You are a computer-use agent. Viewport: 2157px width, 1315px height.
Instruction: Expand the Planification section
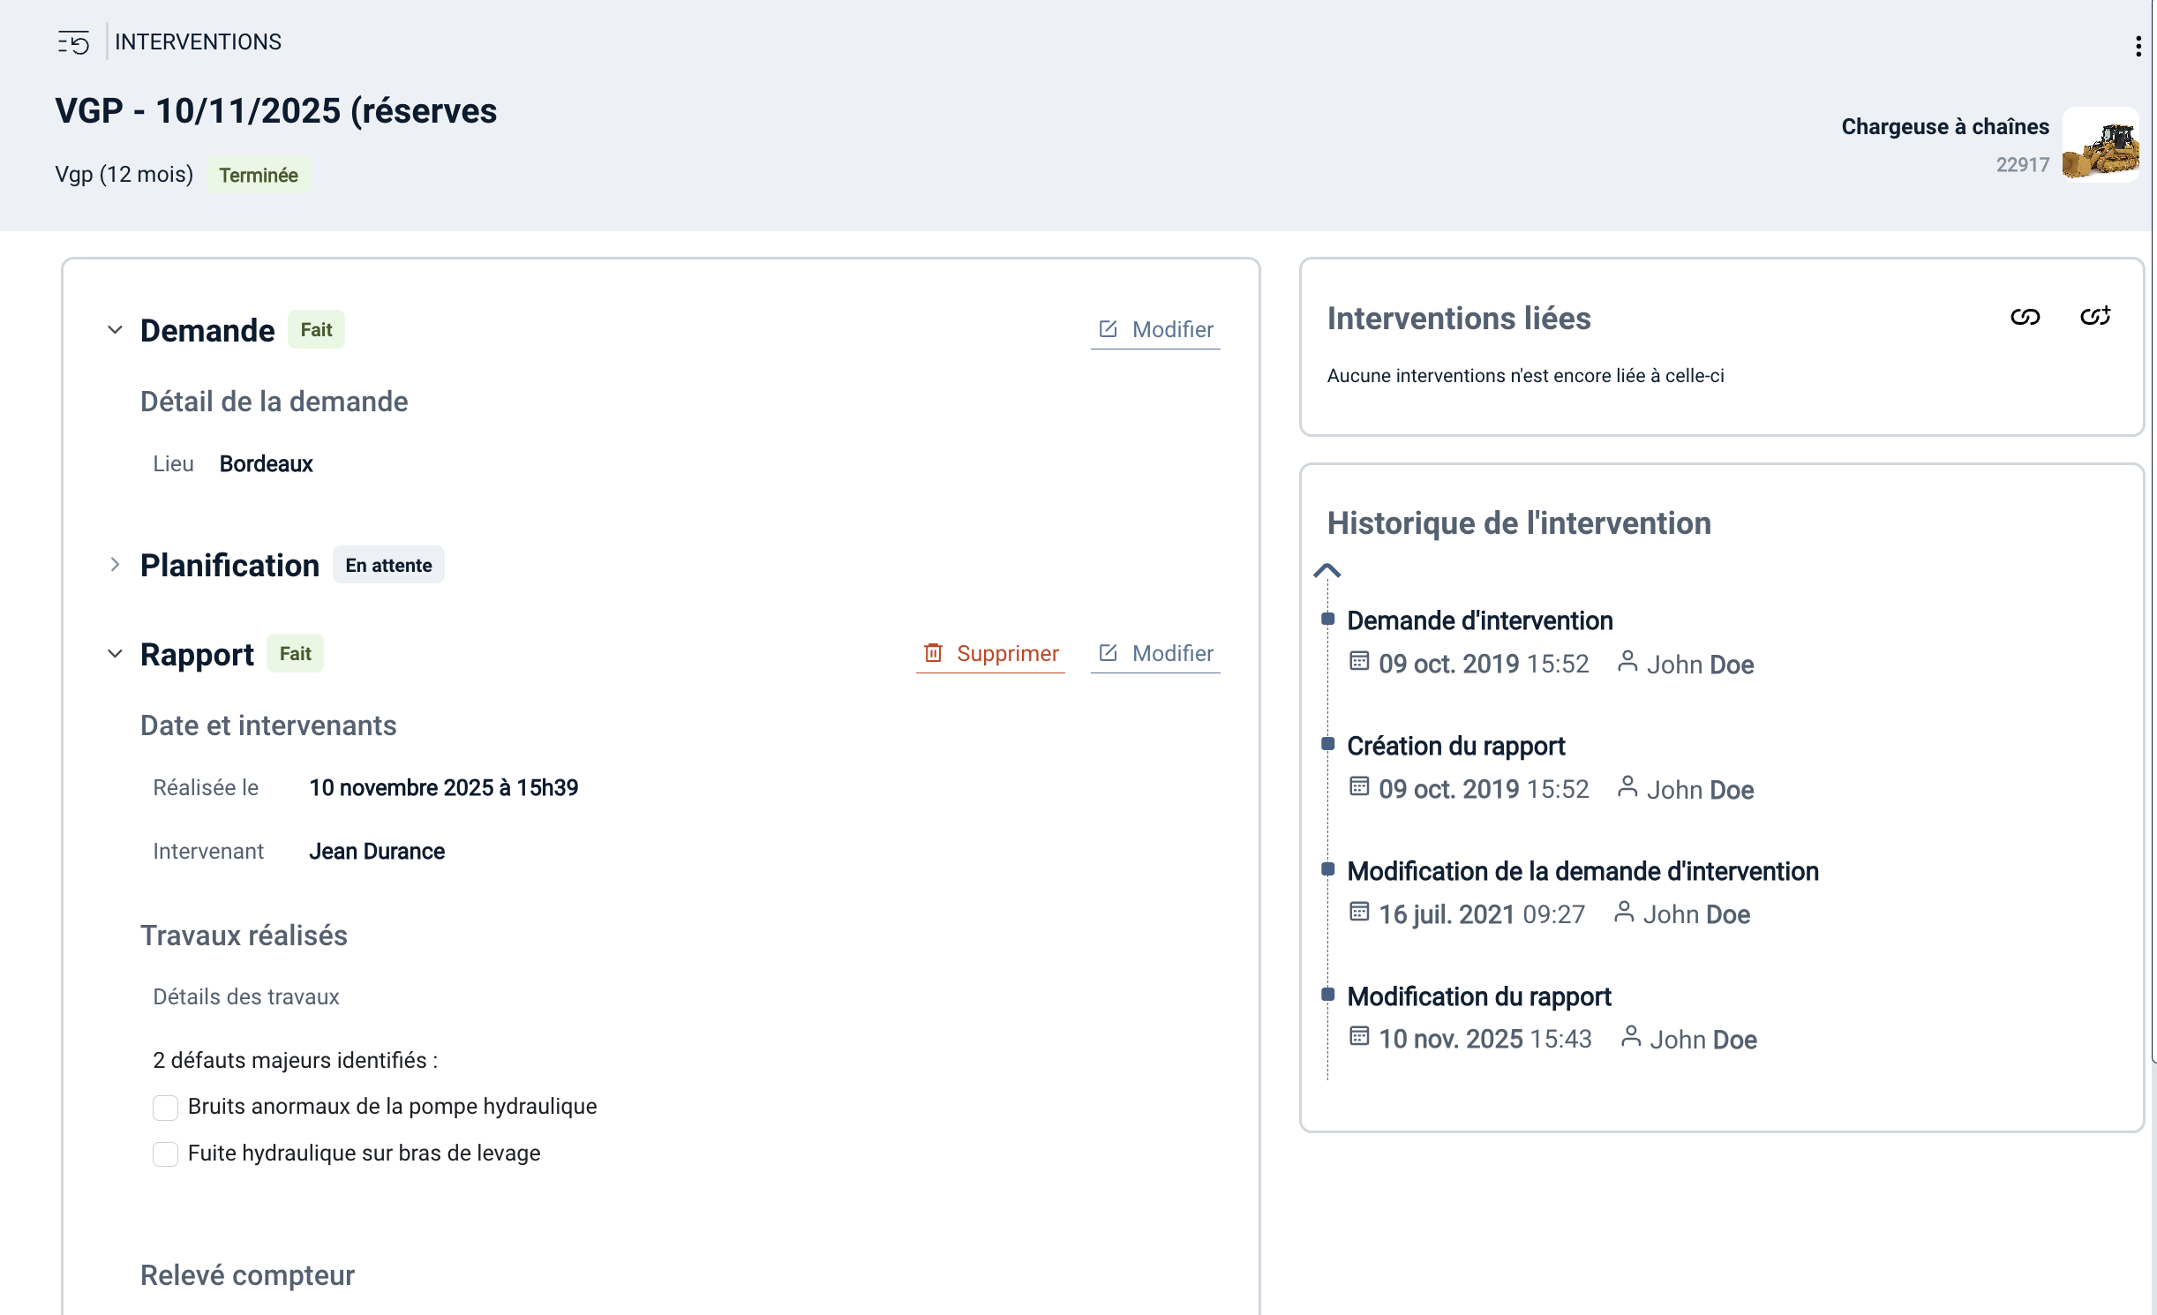(x=115, y=565)
